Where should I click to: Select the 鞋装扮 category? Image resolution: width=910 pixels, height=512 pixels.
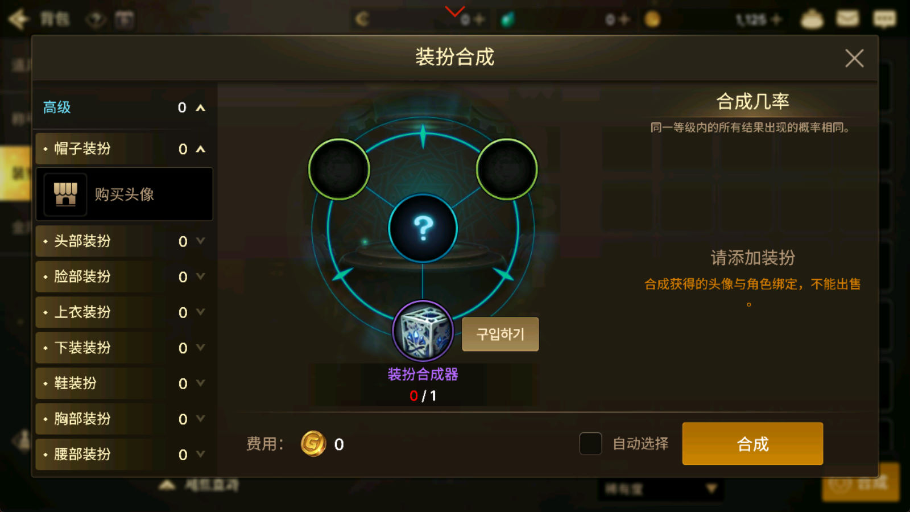[x=124, y=383]
